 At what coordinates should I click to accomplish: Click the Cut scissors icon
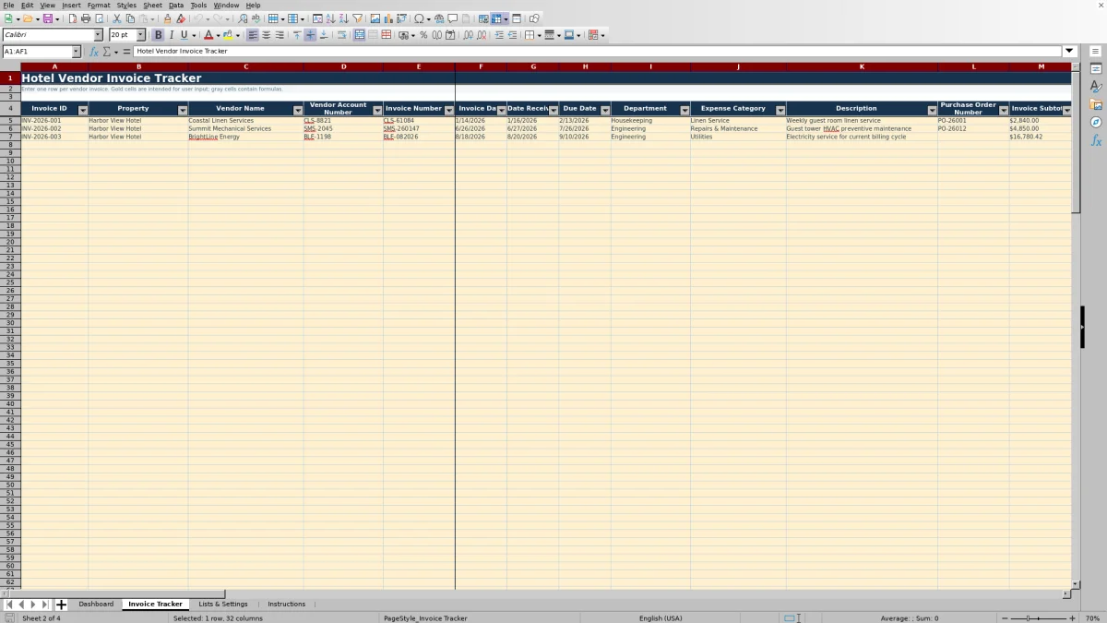tap(117, 18)
